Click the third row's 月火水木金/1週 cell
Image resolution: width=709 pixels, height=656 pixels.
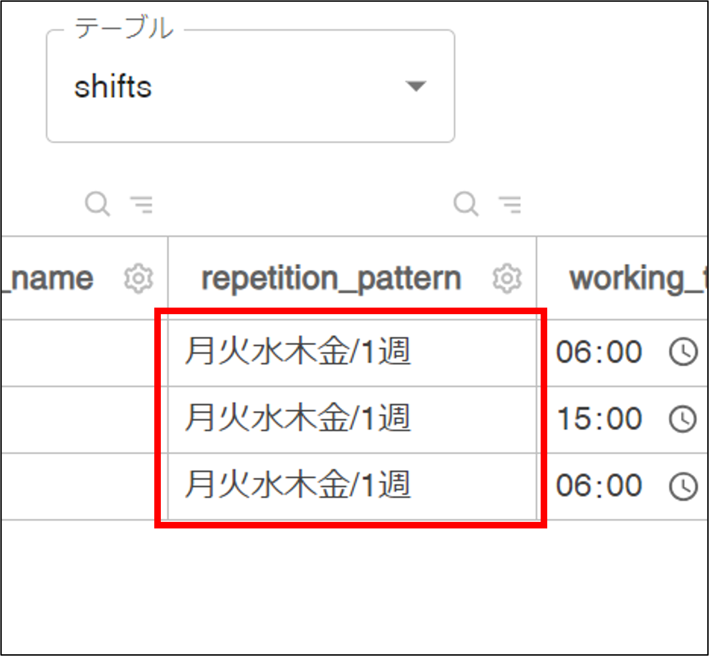click(x=352, y=486)
